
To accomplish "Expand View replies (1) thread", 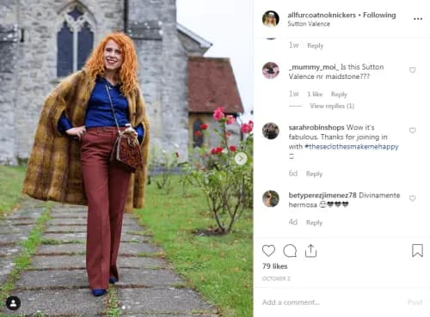I will tap(332, 106).
